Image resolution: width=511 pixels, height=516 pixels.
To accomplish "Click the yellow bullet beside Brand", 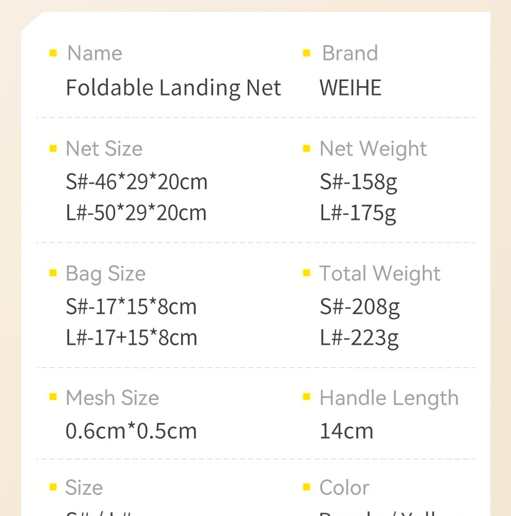I will click(307, 53).
